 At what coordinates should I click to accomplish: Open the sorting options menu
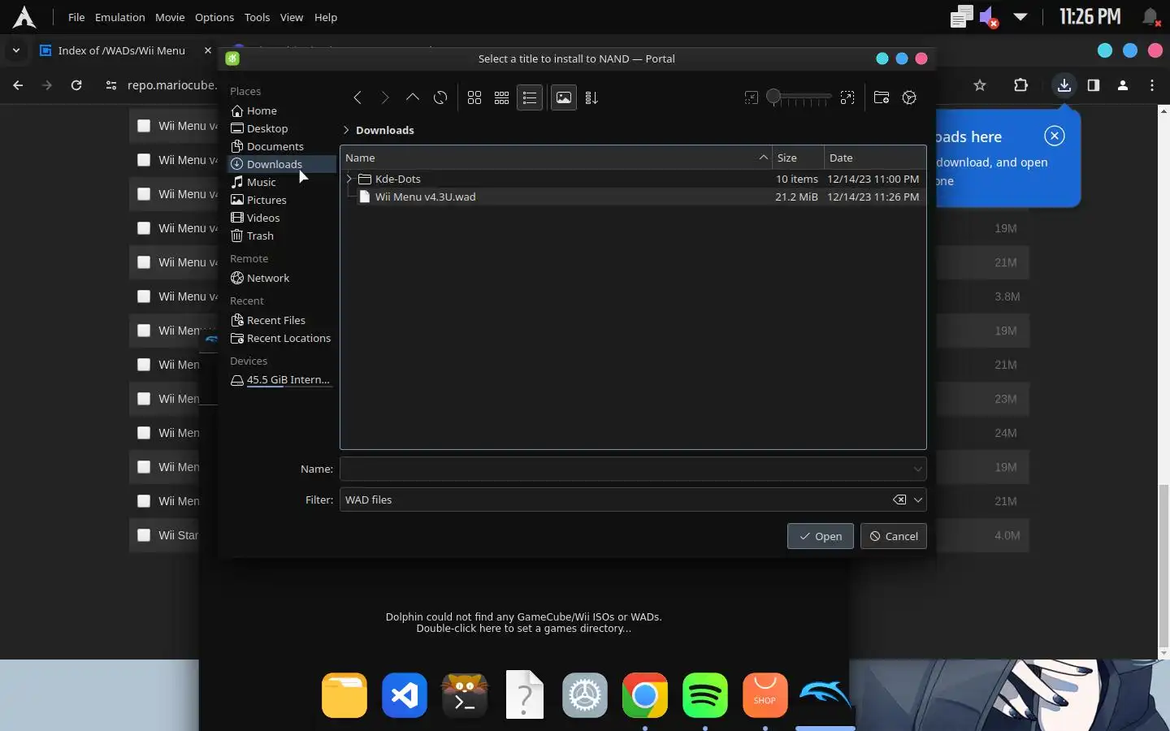point(591,97)
